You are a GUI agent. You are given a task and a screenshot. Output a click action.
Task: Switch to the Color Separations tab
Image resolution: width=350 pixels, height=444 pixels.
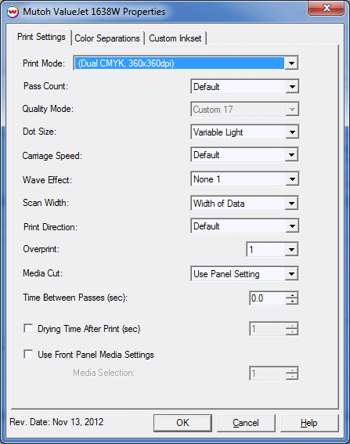(107, 38)
